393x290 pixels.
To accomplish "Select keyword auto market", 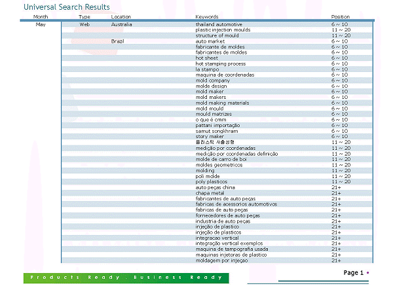I will 210,41.
